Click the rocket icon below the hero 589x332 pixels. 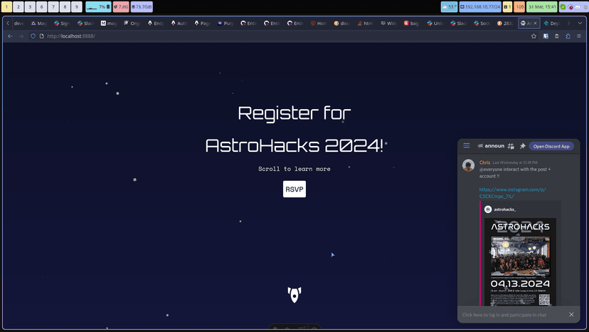294,295
